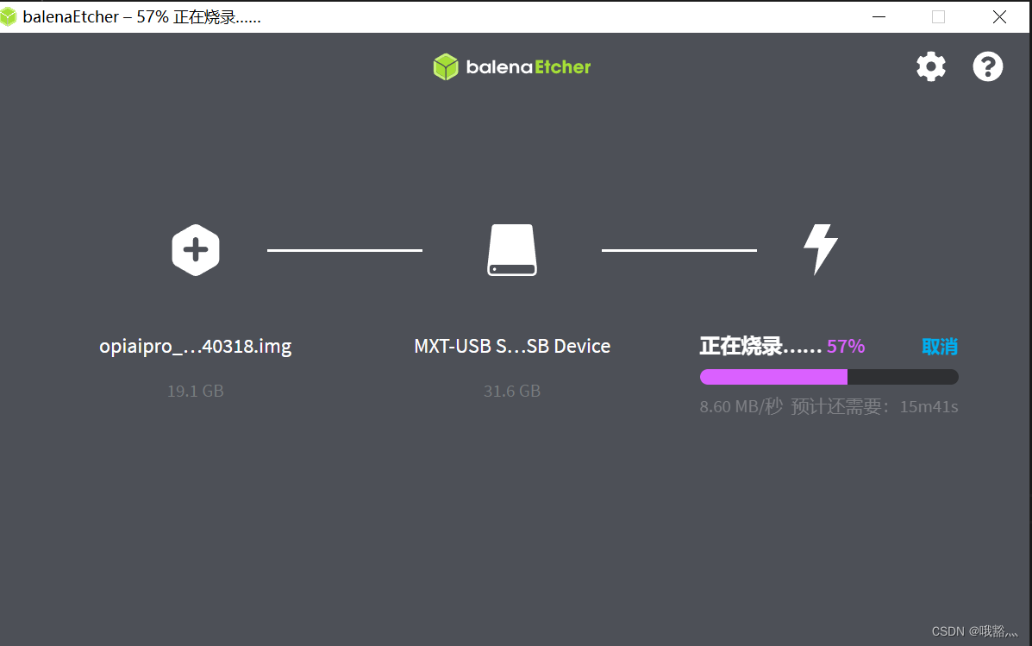
Task: Click the 57% progress percentage
Action: click(x=846, y=347)
